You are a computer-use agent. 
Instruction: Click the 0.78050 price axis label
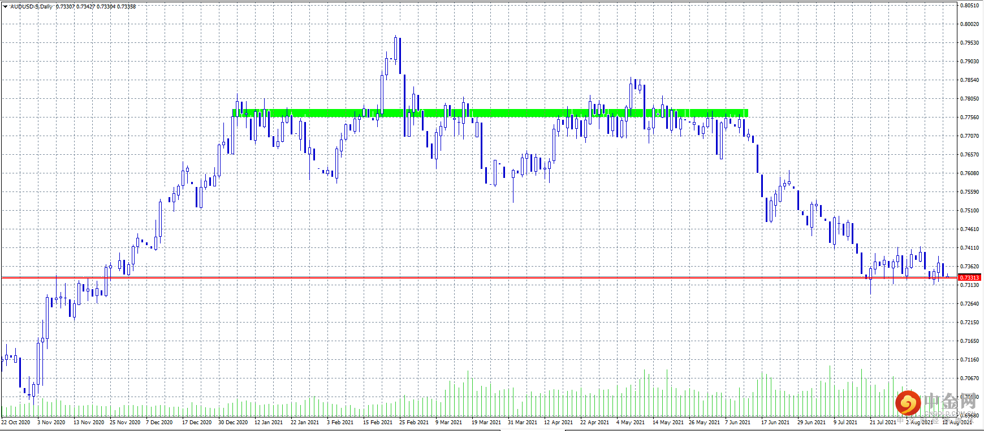(969, 99)
